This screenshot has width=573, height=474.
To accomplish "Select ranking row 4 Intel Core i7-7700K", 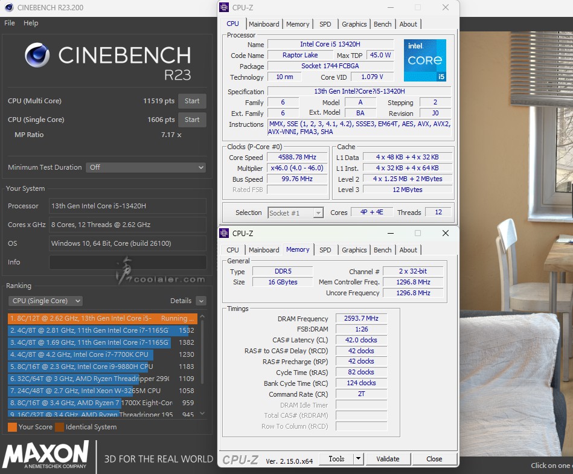I will pos(102,354).
